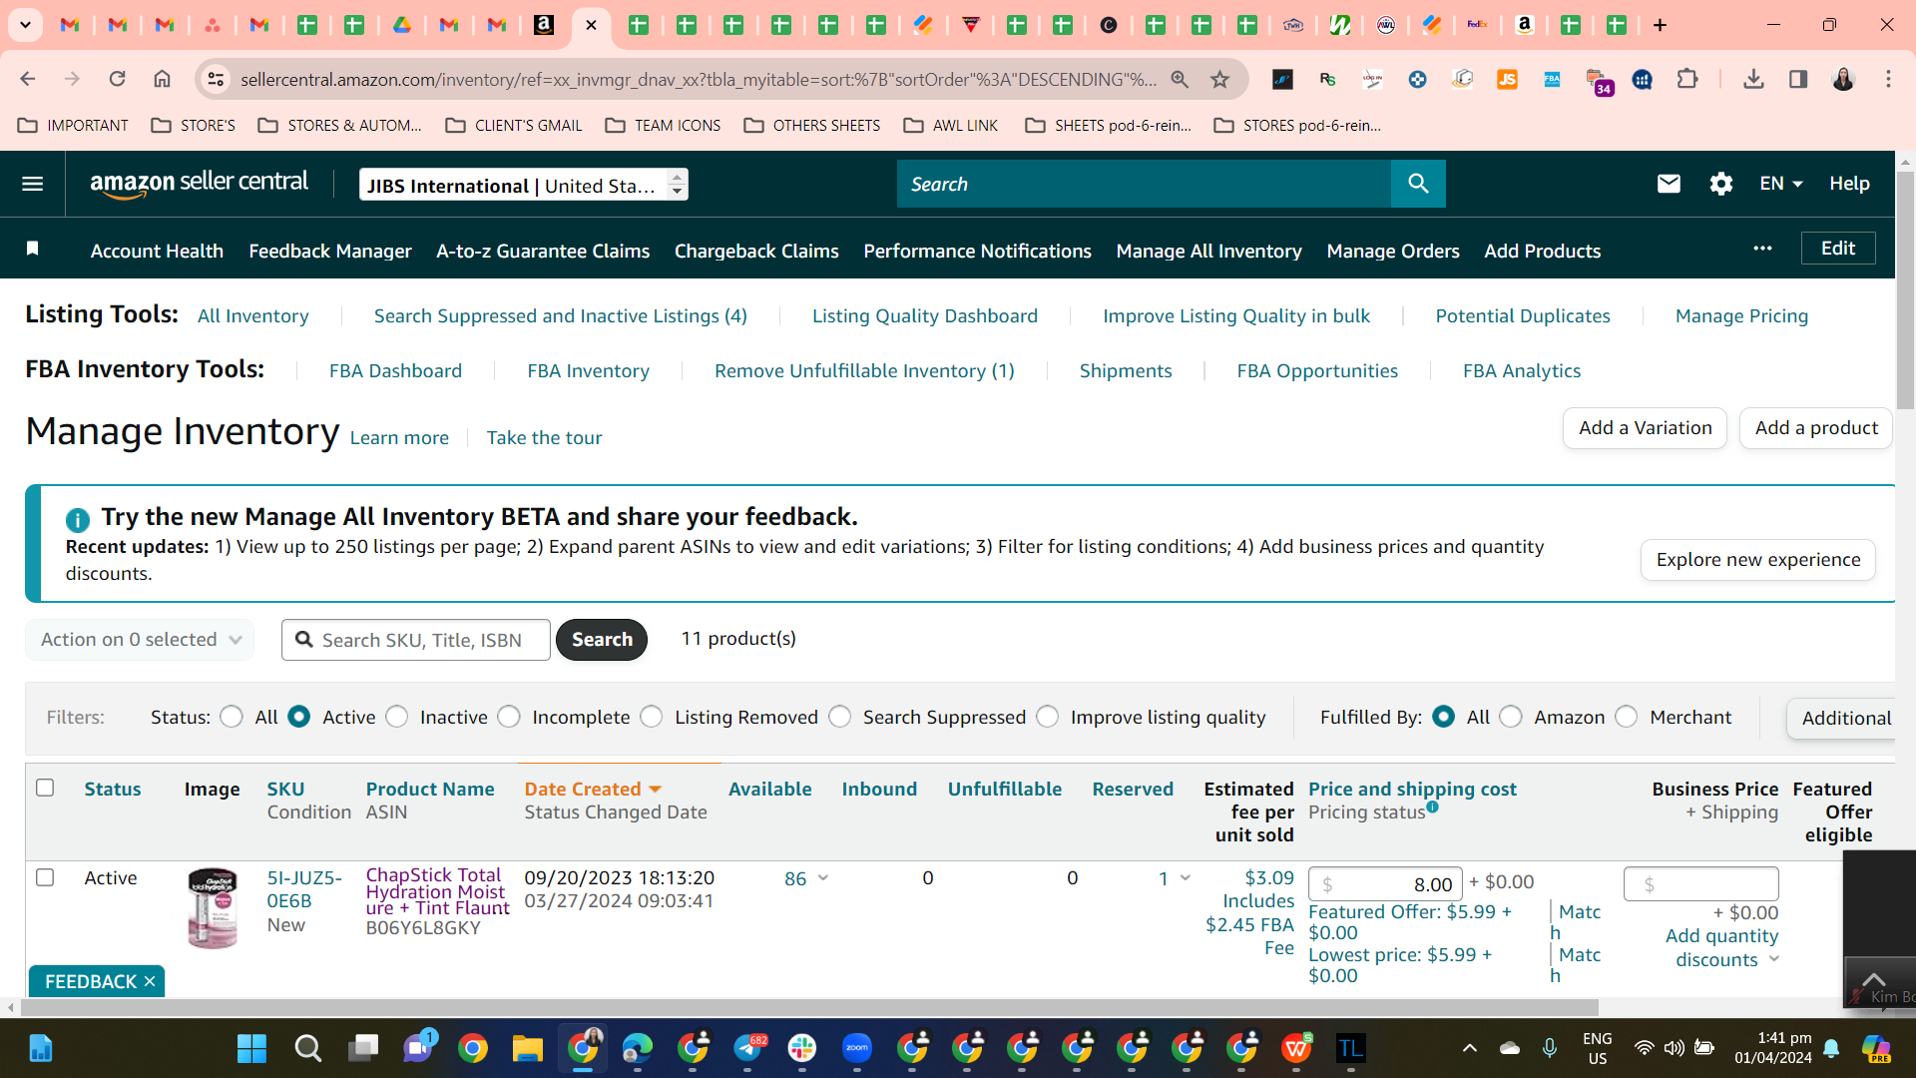Open Zoom from the taskbar

pos(856,1048)
